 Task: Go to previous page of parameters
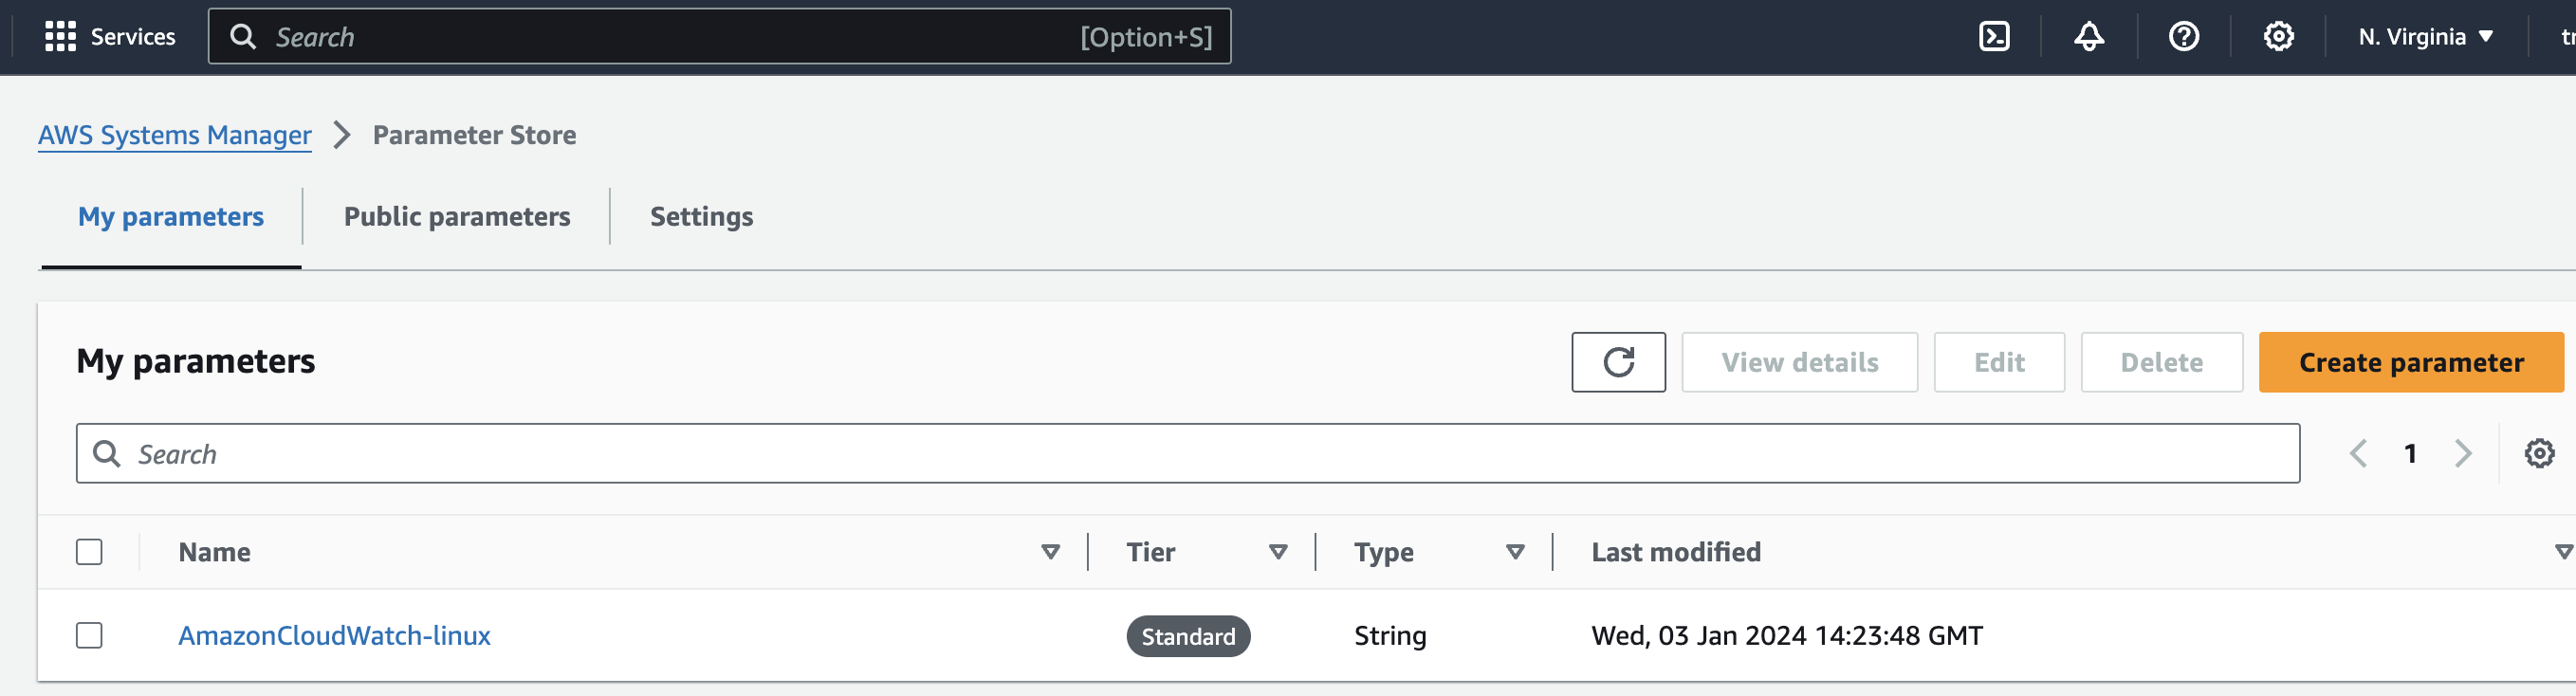pos(2358,454)
